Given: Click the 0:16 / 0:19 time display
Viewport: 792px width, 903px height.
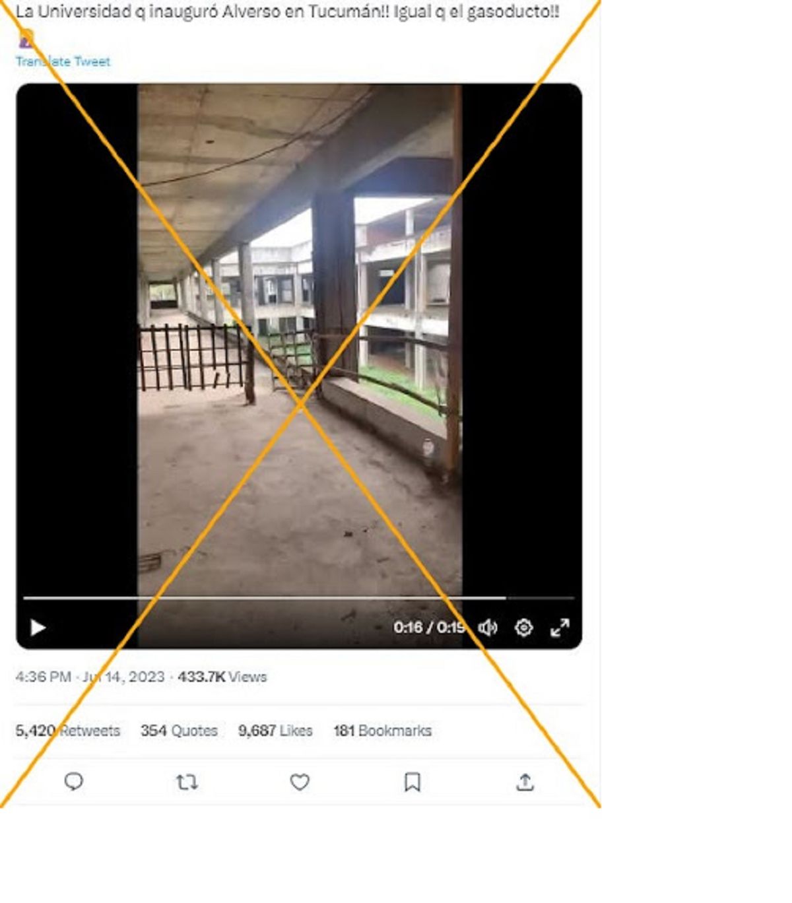Looking at the screenshot, I should 429,627.
